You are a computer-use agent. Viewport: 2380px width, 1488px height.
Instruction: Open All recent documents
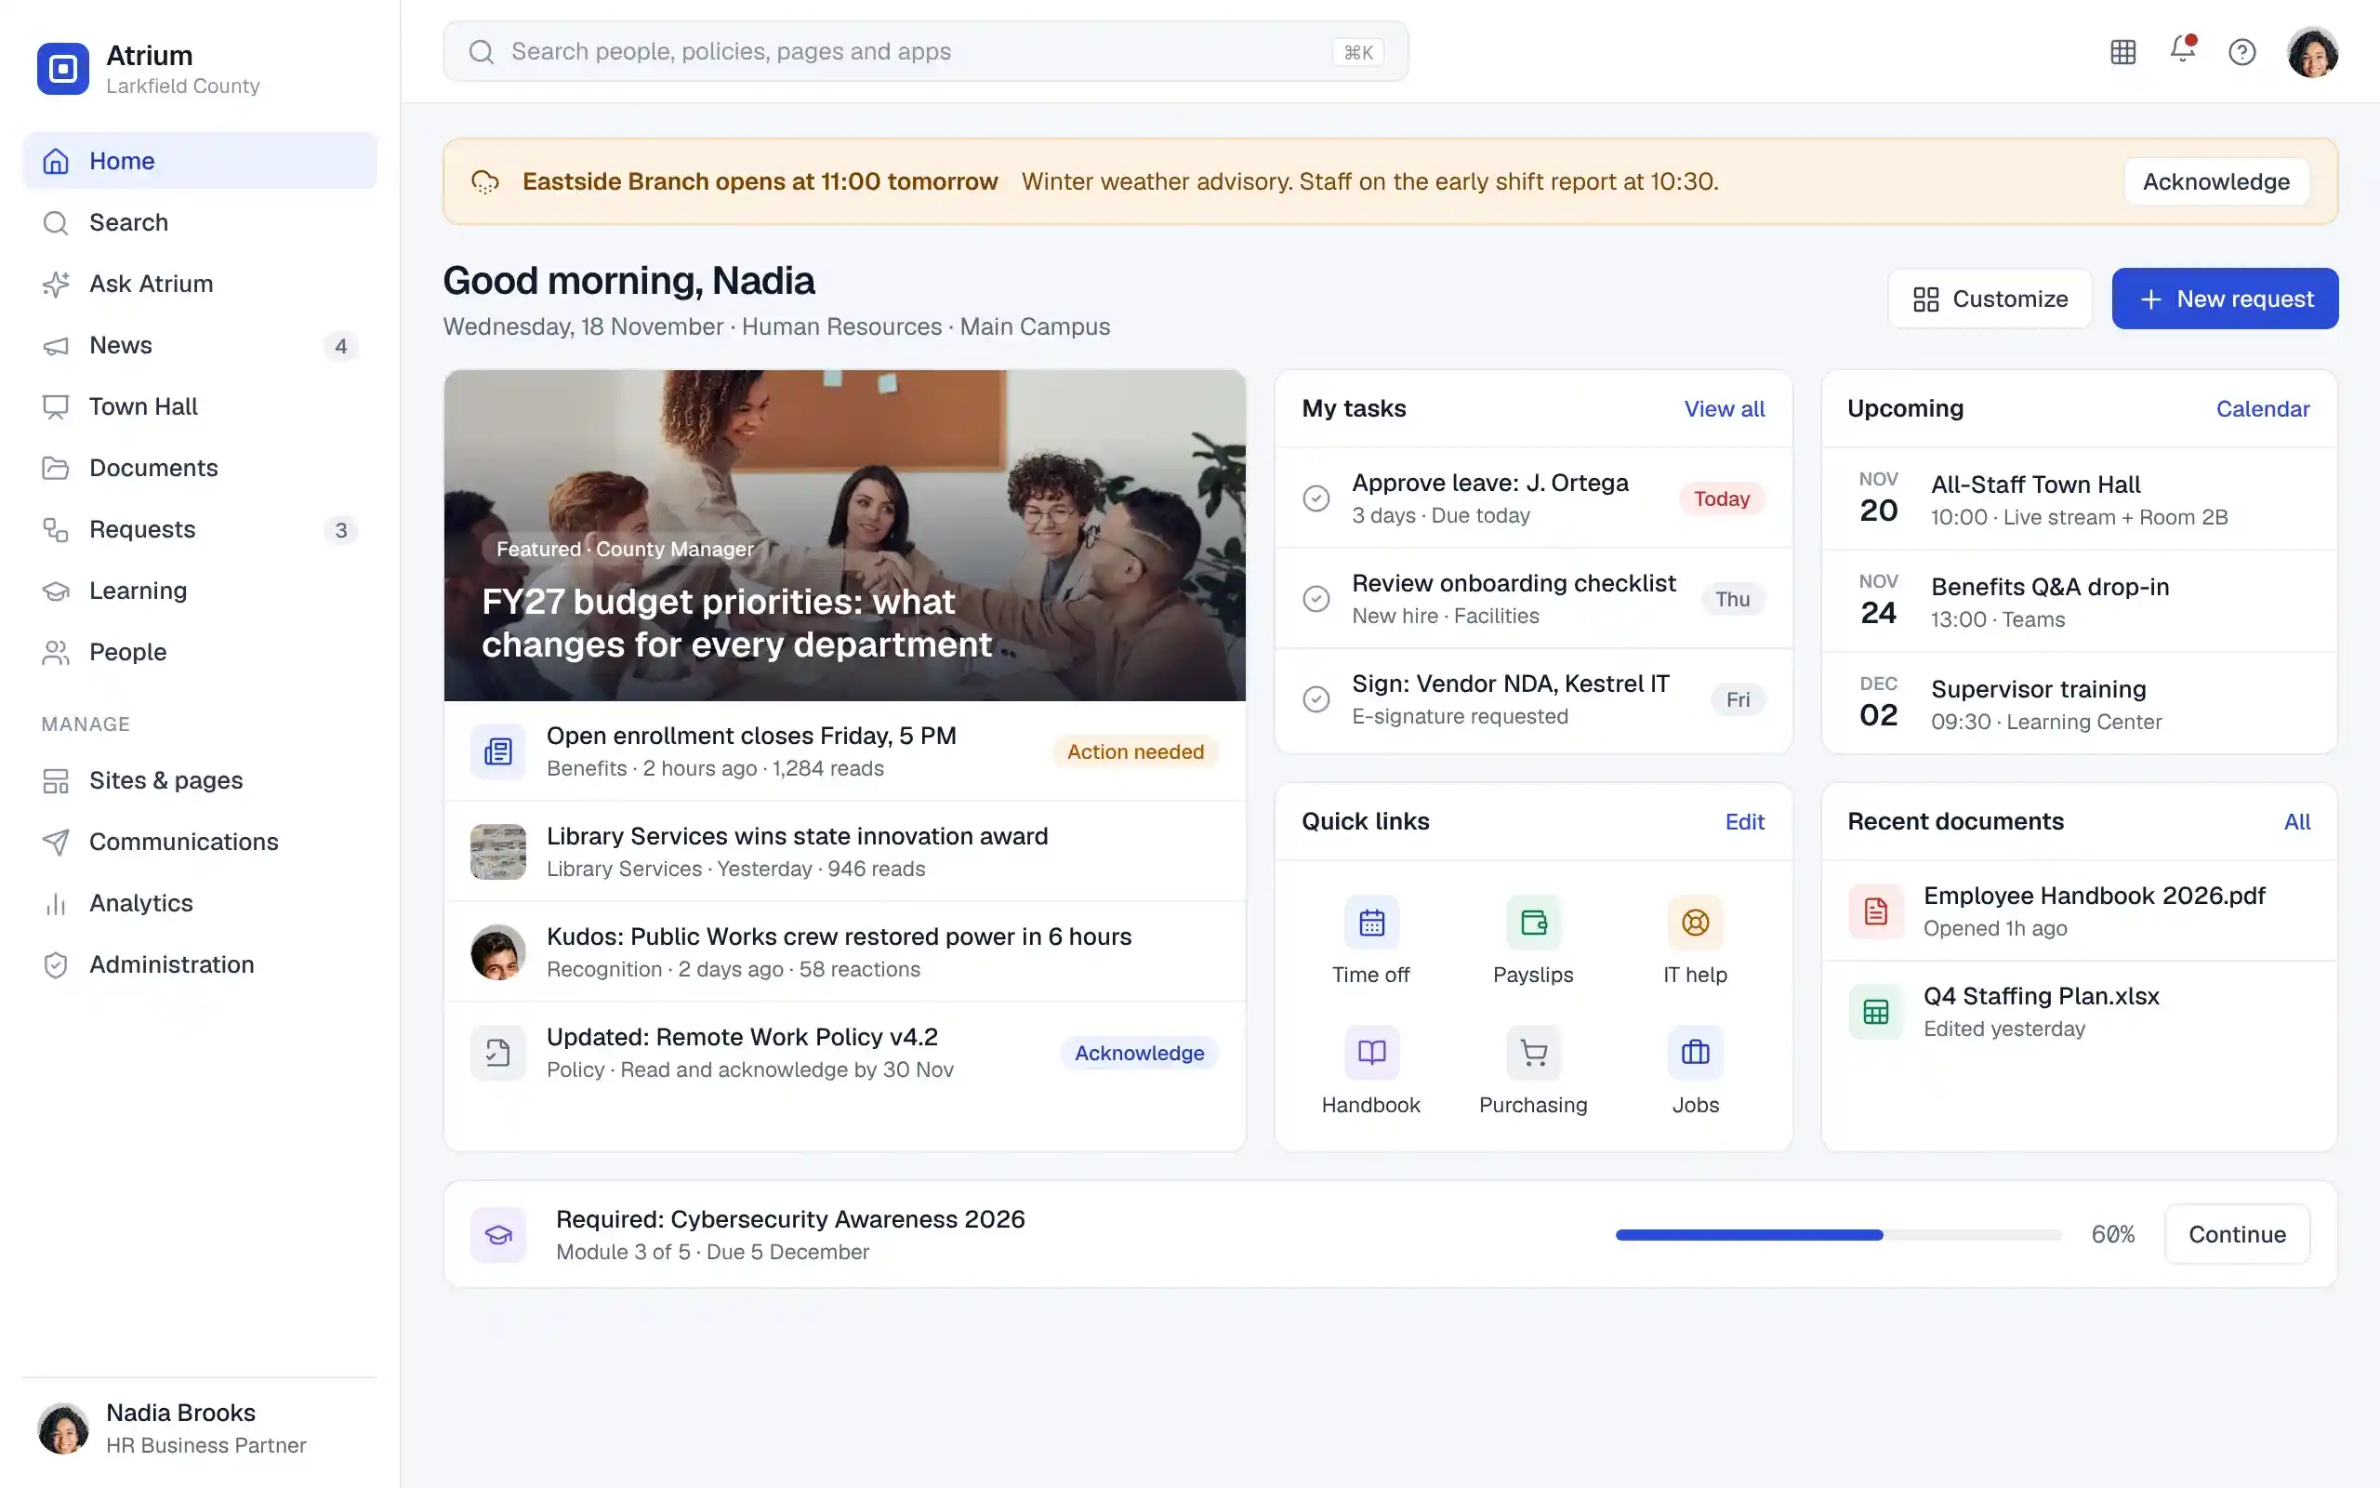click(x=2296, y=822)
